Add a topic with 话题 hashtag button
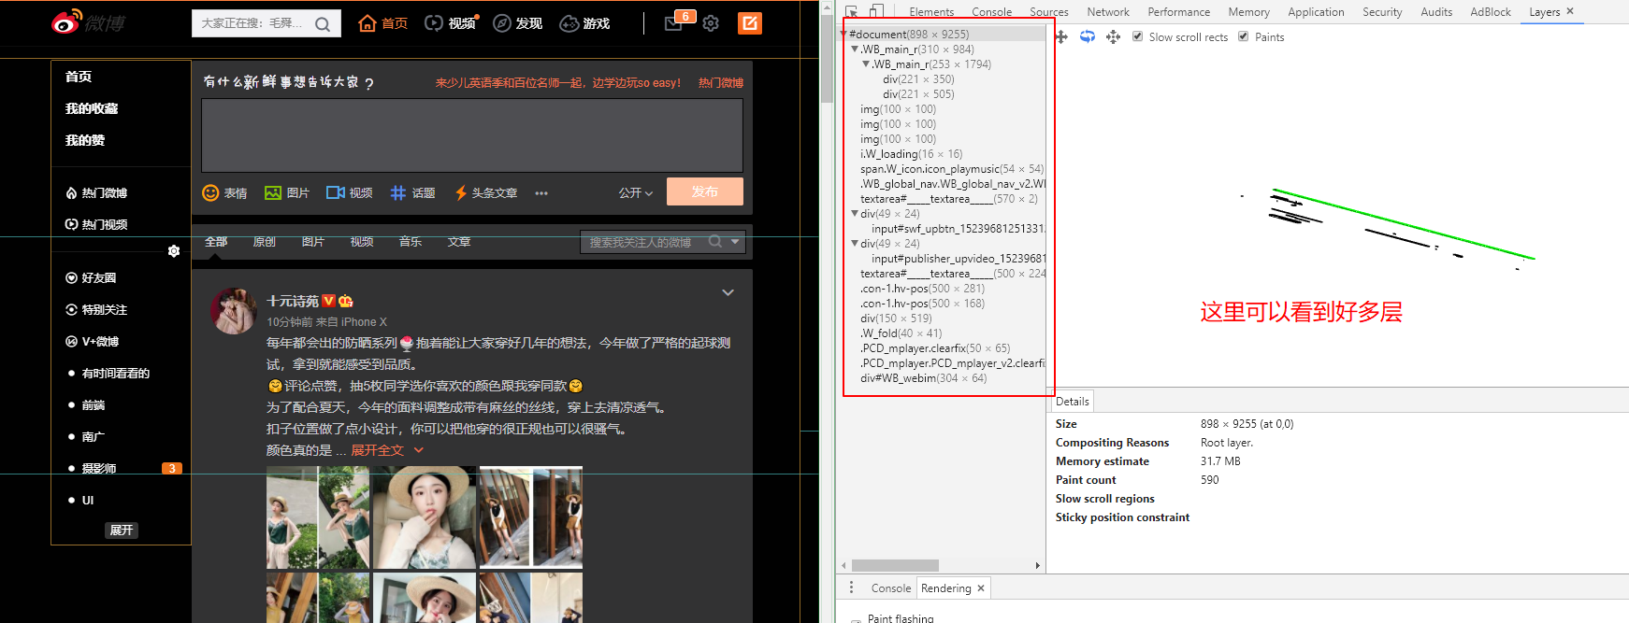Viewport: 1629px width, 623px height. coord(412,192)
